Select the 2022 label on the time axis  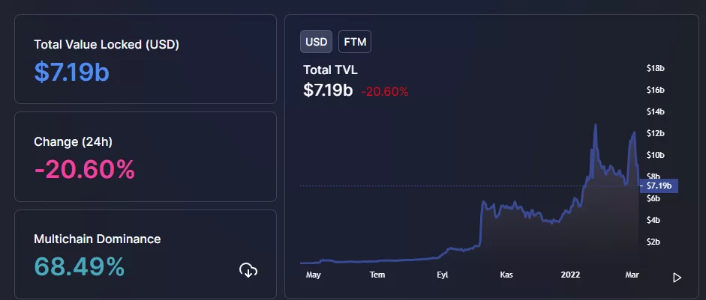tap(571, 275)
